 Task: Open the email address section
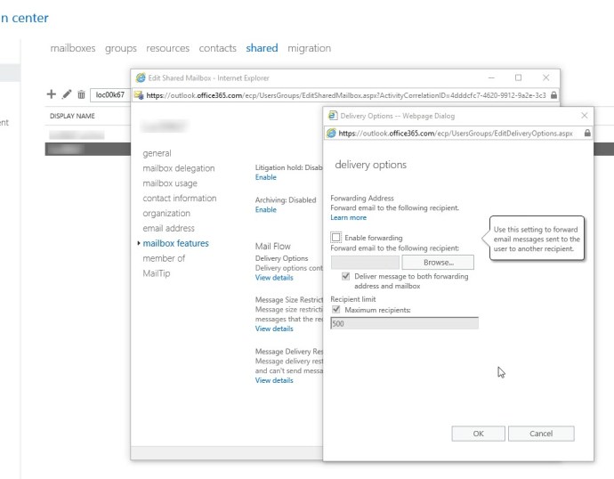point(168,228)
